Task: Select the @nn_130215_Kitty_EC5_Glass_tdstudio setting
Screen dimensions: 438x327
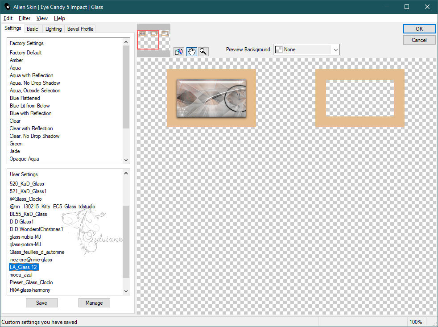Action: tap(53, 206)
